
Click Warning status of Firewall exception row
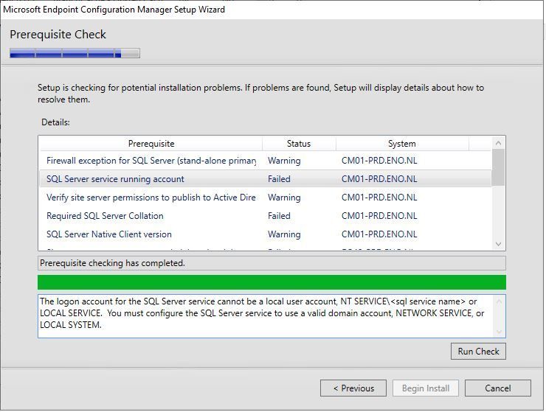(284, 161)
